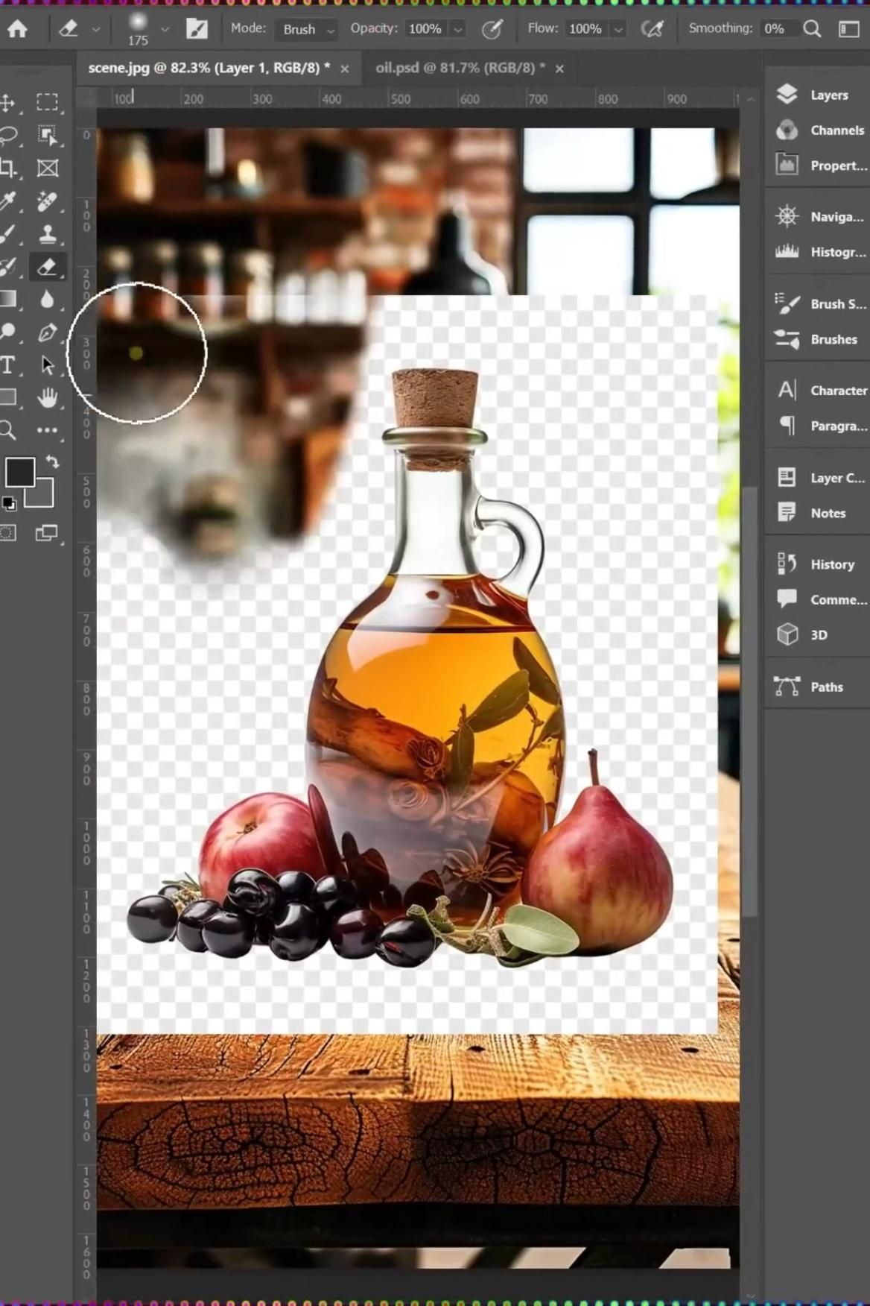This screenshot has height=1306, width=870.
Task: Open the History panel
Action: [817, 564]
